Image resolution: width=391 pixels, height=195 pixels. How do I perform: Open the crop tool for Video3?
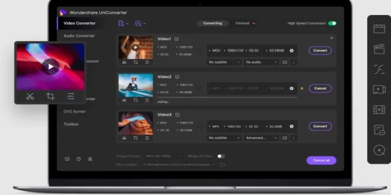pyautogui.click(x=136, y=138)
